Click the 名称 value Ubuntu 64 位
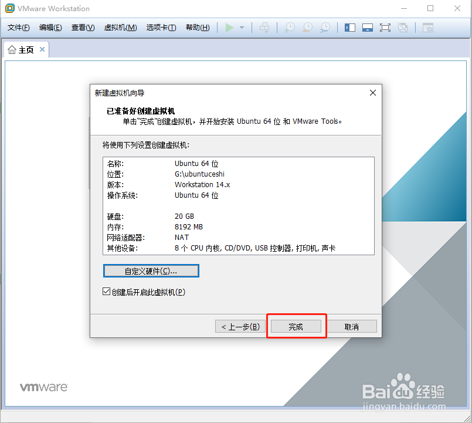 pyautogui.click(x=196, y=164)
